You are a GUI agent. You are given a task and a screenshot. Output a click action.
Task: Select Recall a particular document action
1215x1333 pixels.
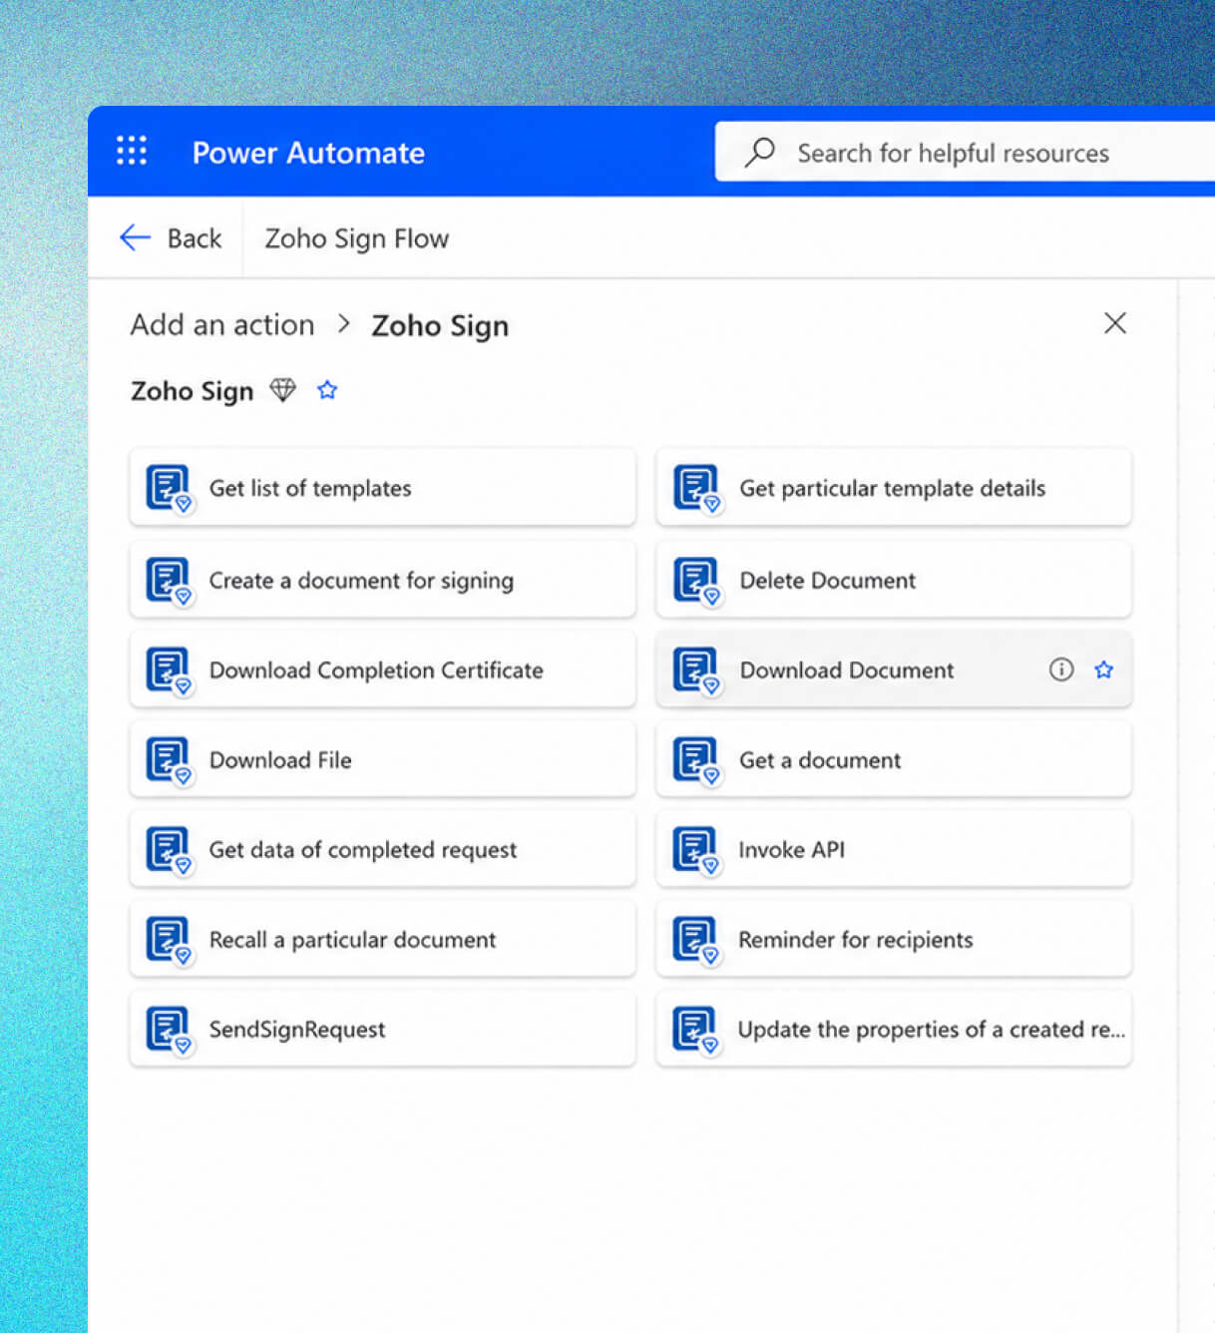tap(382, 939)
